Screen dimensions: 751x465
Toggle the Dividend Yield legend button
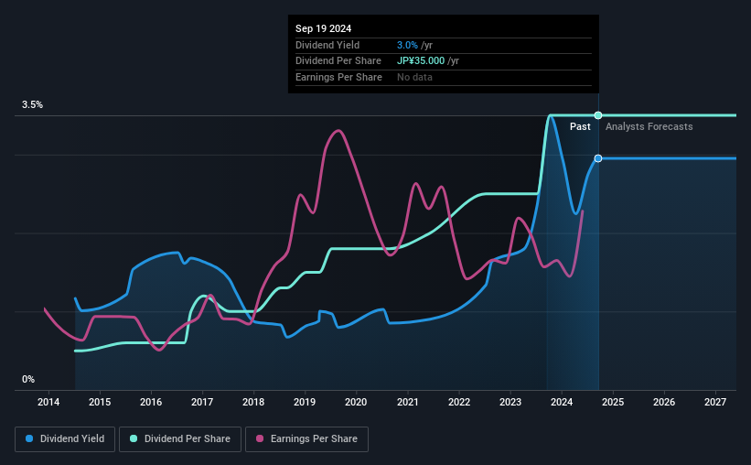pyautogui.click(x=65, y=438)
